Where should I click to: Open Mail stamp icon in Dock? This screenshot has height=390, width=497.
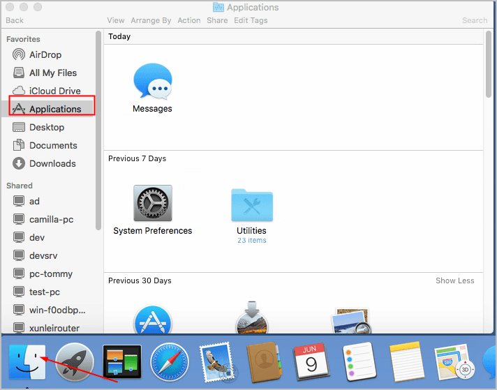click(x=217, y=362)
